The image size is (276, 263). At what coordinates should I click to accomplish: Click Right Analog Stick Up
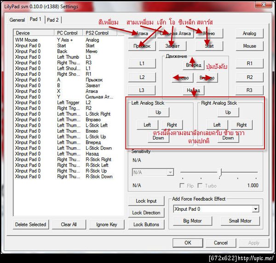click(x=228, y=112)
